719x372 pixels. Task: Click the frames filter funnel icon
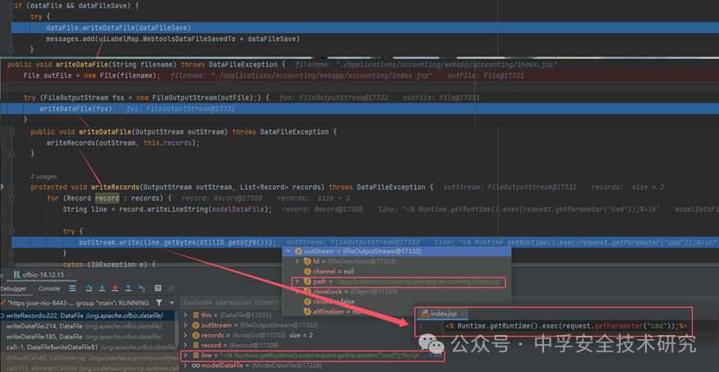(x=159, y=303)
